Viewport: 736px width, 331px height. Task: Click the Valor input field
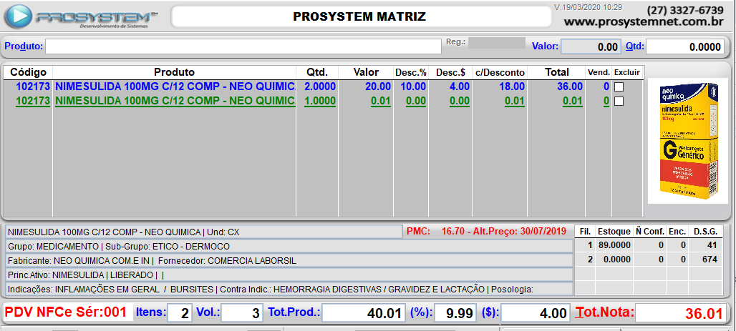click(x=591, y=46)
